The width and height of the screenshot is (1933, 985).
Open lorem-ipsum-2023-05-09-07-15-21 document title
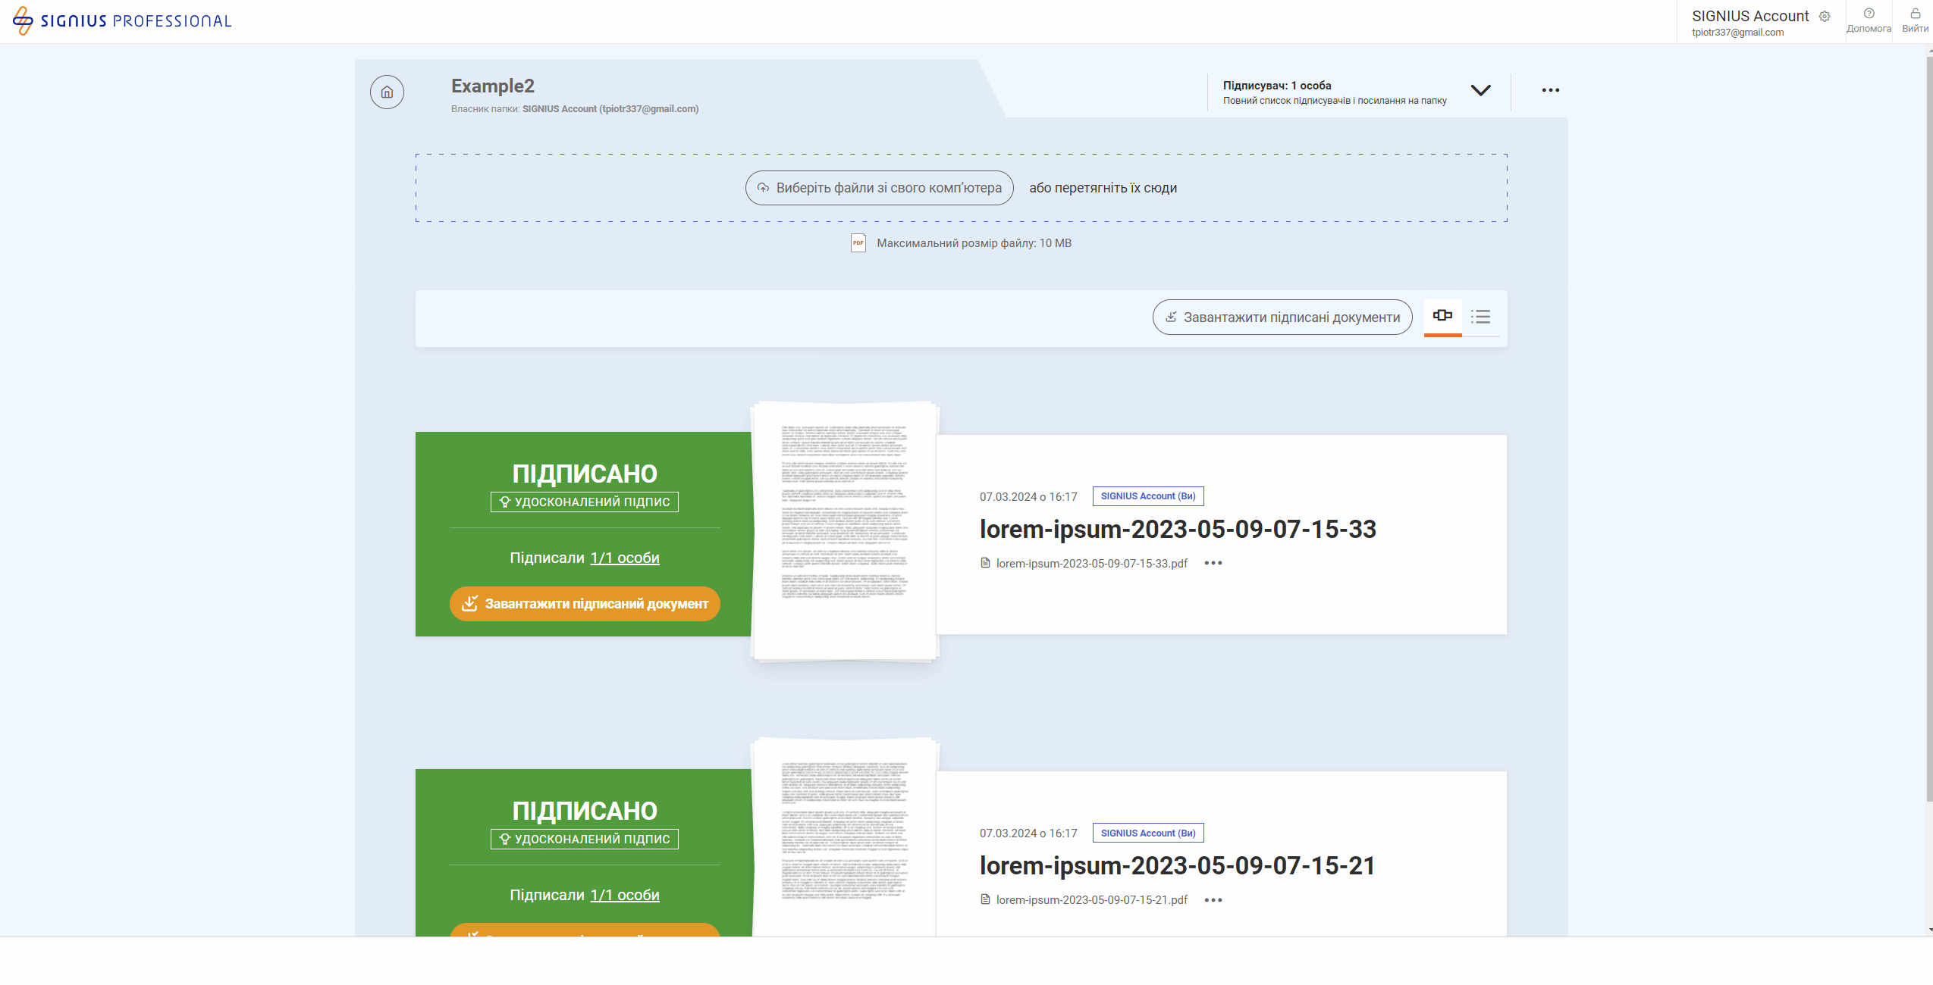coord(1177,866)
